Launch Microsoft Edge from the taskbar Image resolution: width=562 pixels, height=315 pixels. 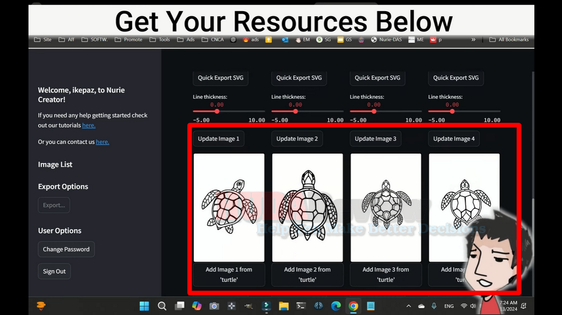(336, 306)
